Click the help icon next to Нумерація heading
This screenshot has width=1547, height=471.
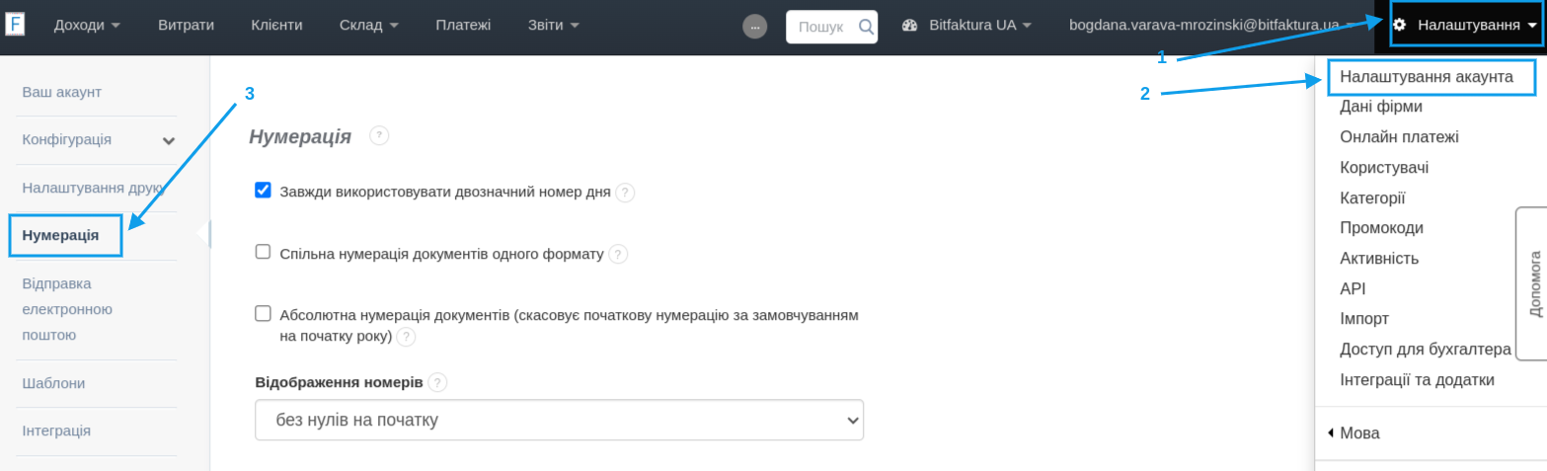coord(379,135)
